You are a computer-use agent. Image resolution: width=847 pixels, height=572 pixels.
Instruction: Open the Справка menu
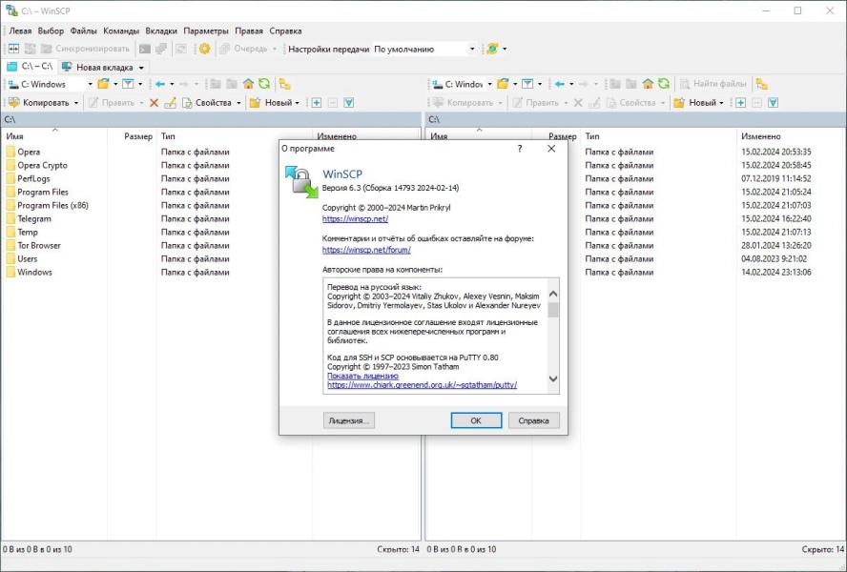285,31
